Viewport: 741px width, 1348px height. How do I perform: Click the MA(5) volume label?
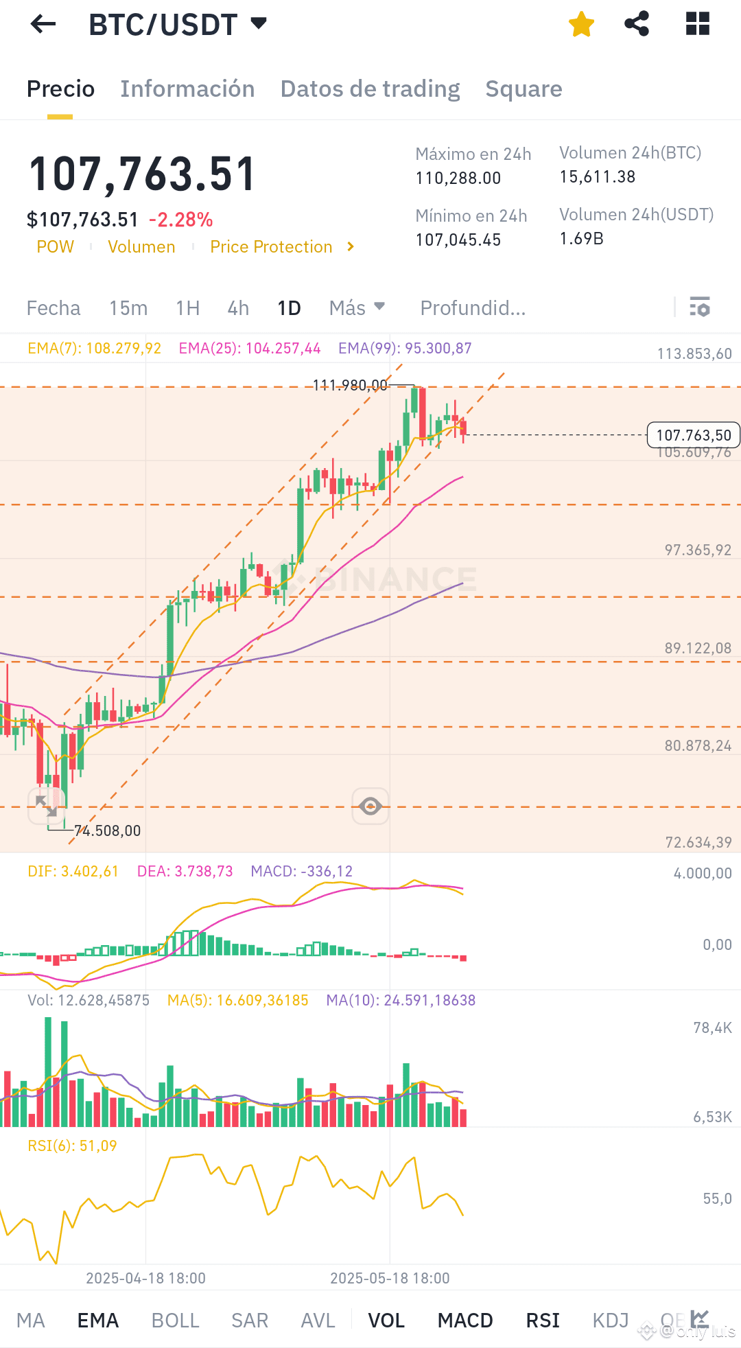click(x=238, y=1001)
